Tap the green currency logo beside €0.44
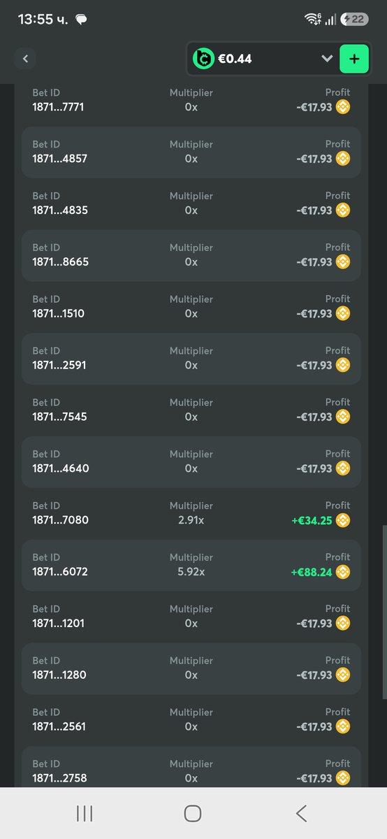 coord(203,59)
